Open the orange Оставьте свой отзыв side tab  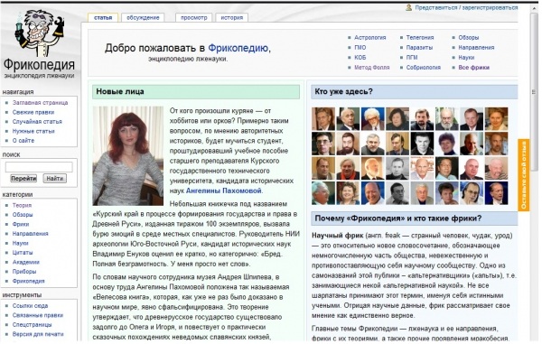(523, 175)
